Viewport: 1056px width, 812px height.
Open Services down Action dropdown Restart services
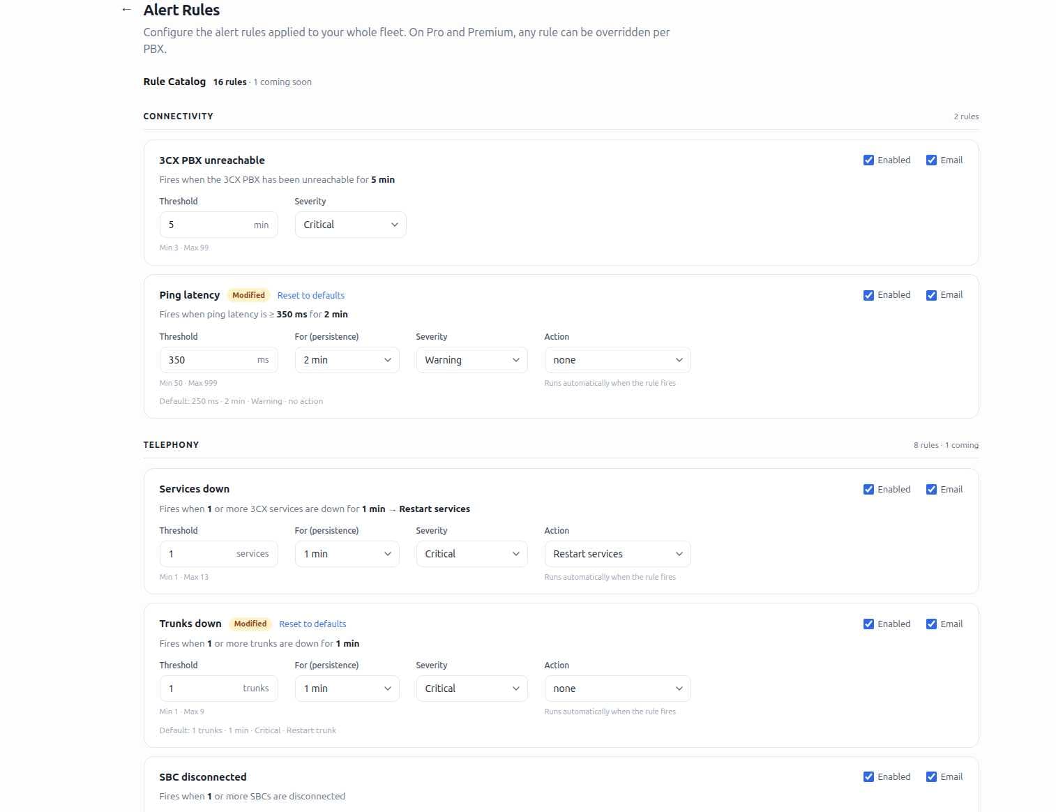tap(617, 554)
